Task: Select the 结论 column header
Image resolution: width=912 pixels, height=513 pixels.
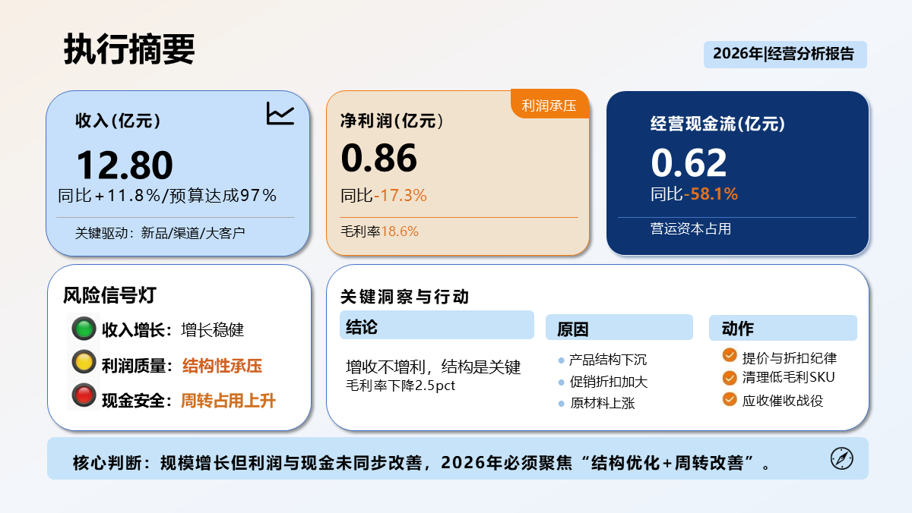Action: 437,326
